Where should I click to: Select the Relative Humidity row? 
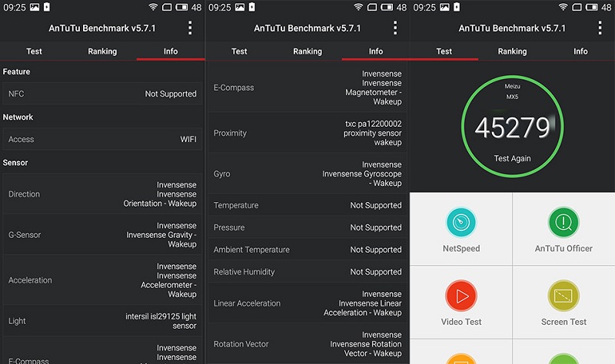coord(307,272)
